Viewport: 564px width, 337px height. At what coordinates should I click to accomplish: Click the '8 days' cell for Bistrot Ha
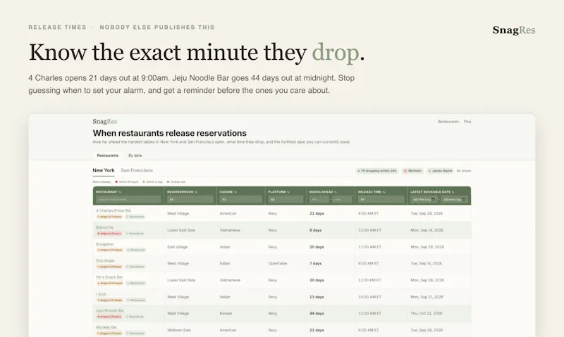(315, 230)
